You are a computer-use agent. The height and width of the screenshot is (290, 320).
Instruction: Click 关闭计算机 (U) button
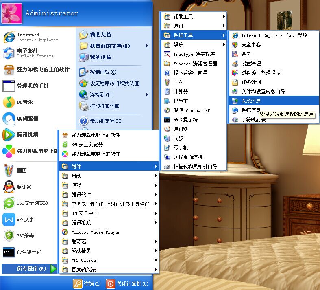coord(127,283)
